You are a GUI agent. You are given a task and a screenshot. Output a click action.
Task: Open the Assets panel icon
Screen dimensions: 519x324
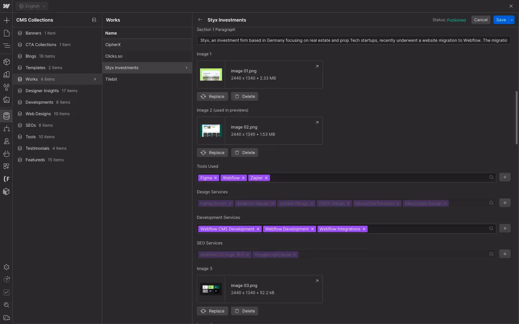(6, 100)
